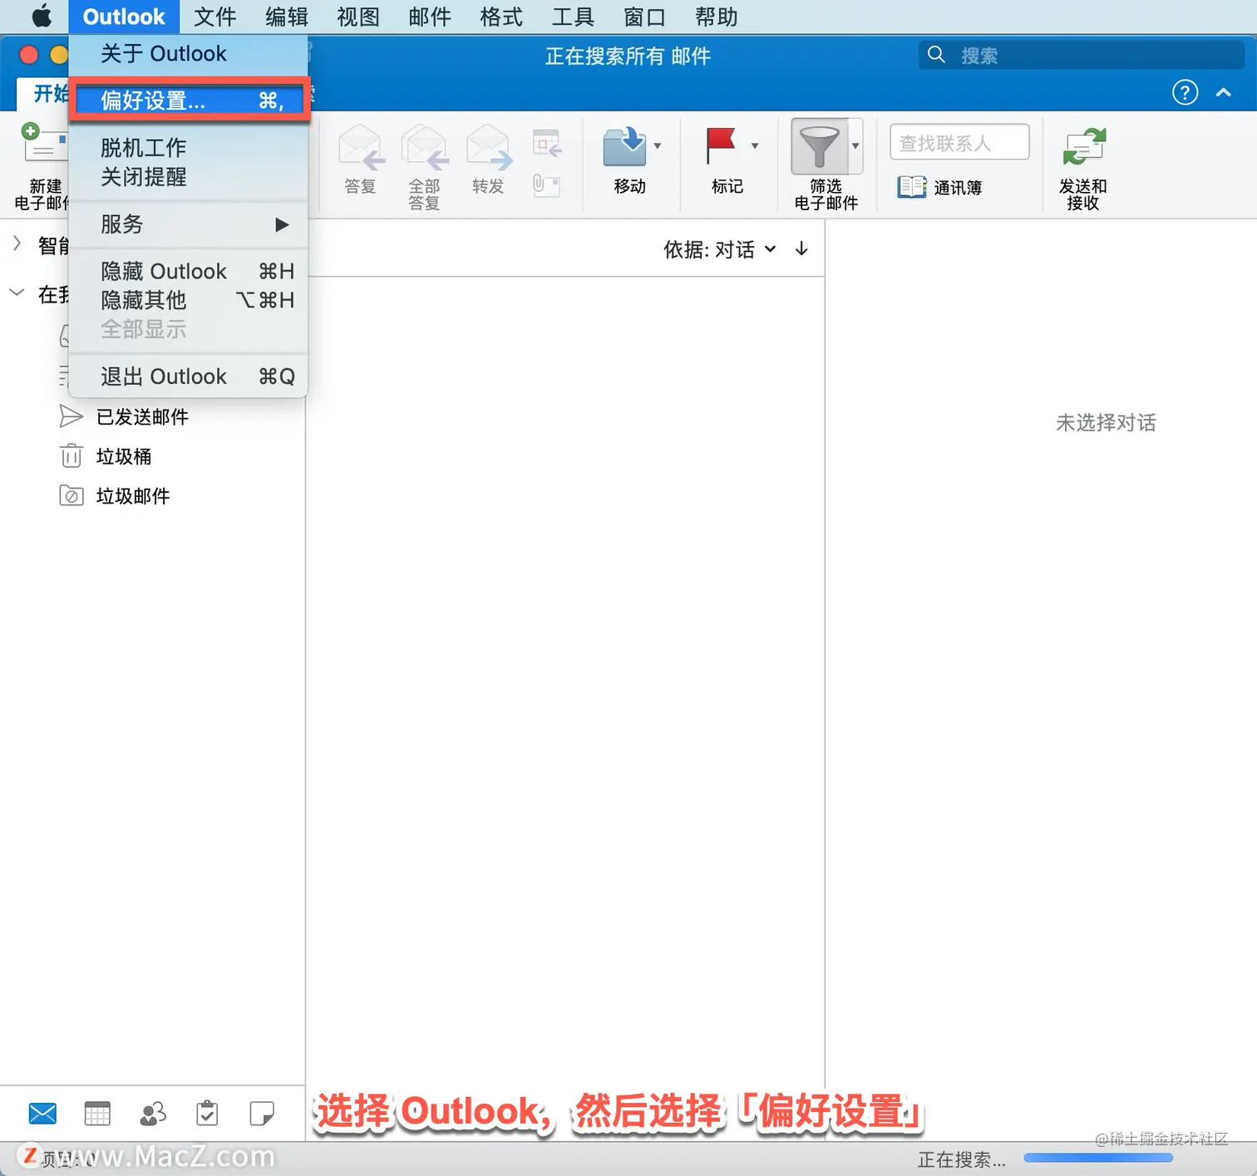Click the 筛选电子邮件 funnel icon
Image resolution: width=1257 pixels, height=1176 pixels.
click(819, 147)
